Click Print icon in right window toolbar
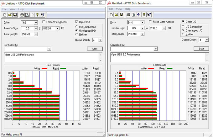The height and width of the screenshot is (137, 213). 128,15
